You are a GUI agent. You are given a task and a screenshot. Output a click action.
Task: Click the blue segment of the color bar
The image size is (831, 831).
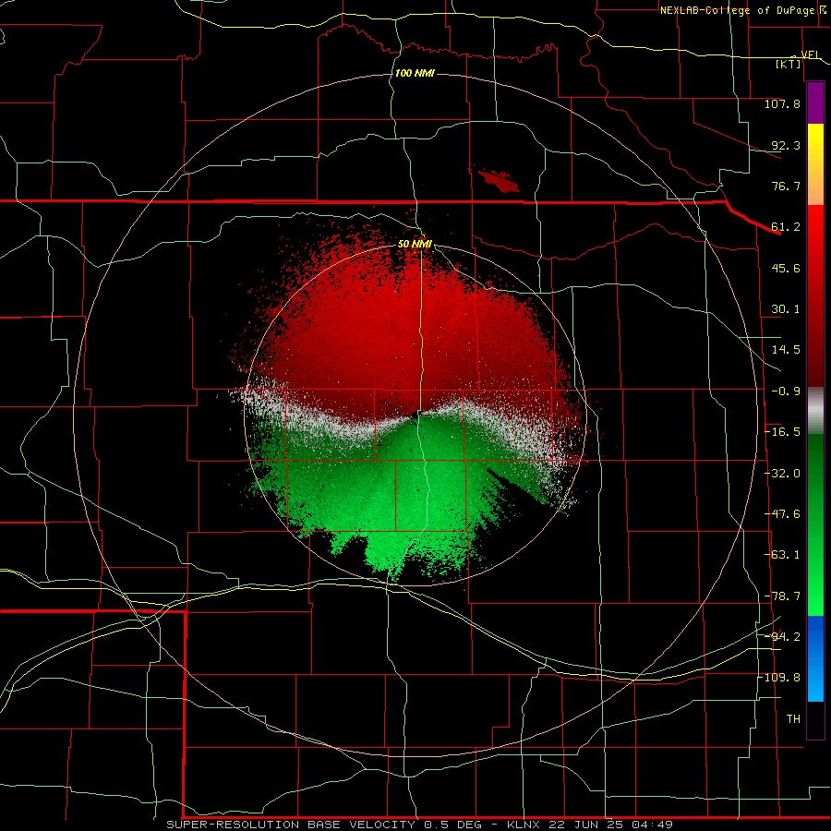tap(815, 658)
